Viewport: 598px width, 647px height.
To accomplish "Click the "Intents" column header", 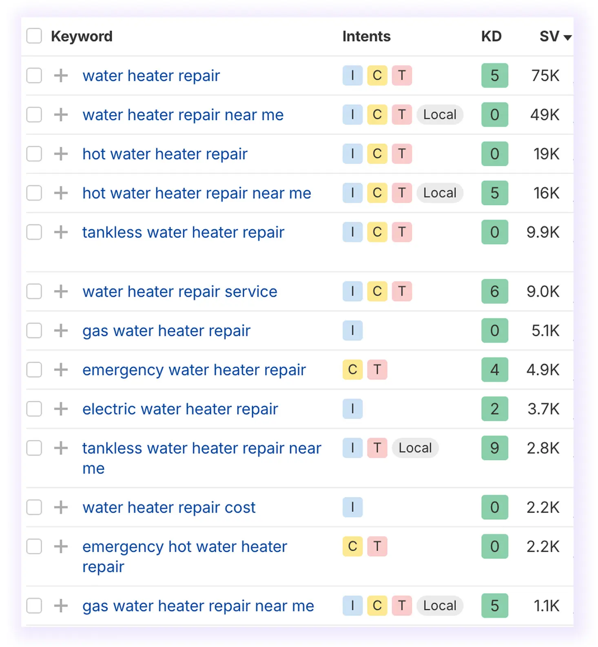I will click(366, 36).
